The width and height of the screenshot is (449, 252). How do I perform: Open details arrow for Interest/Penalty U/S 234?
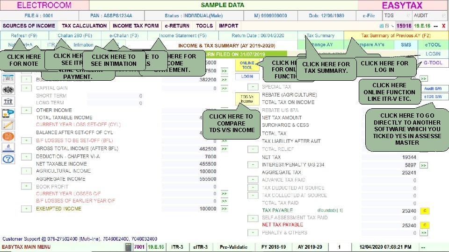[x=424, y=165]
